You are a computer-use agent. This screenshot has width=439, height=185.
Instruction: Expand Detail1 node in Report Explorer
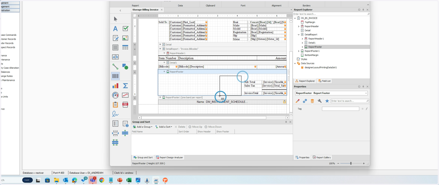click(302, 43)
